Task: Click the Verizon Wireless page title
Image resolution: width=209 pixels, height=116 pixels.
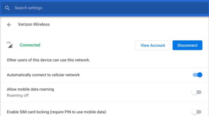Action: pyautogui.click(x=34, y=24)
